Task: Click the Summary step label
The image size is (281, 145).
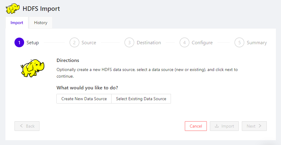Action: pos(257,43)
